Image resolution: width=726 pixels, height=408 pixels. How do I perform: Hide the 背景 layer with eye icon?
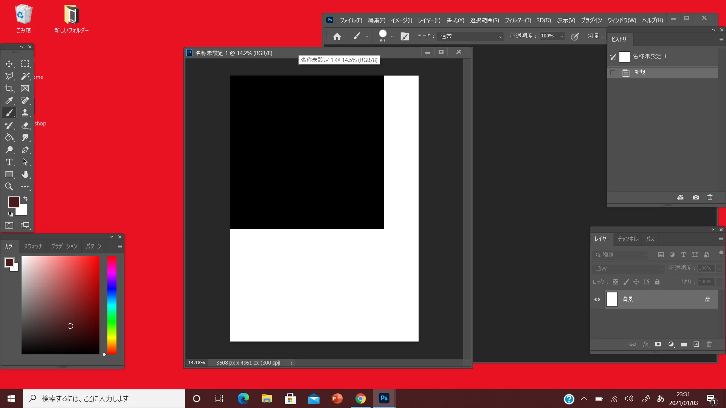[597, 300]
